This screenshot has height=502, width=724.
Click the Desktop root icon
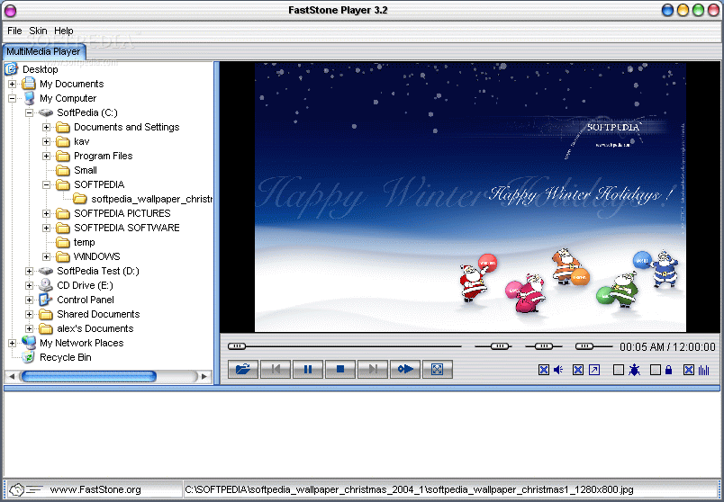[11, 69]
